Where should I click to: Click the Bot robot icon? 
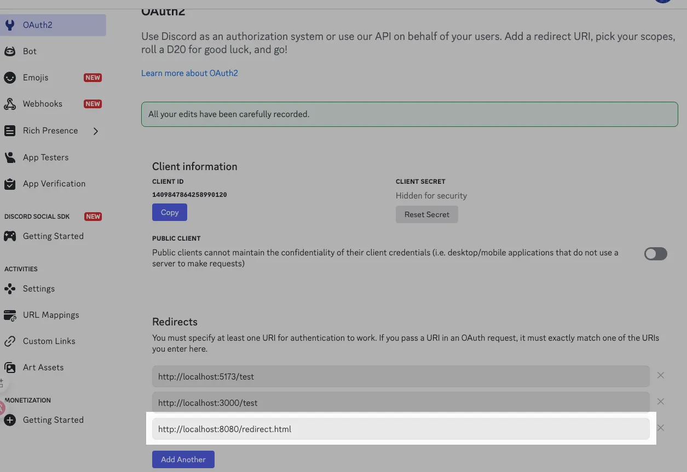[x=10, y=51]
